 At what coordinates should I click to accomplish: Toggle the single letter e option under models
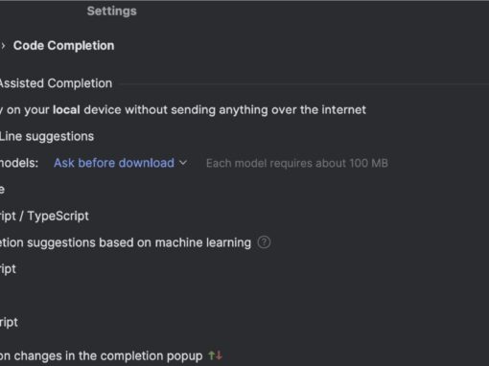2,190
